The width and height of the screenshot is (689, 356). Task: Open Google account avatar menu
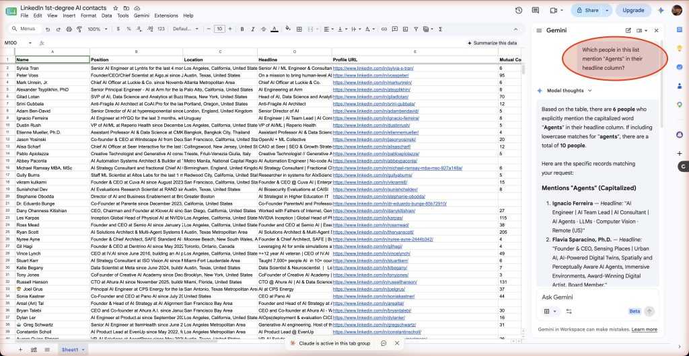click(x=677, y=10)
